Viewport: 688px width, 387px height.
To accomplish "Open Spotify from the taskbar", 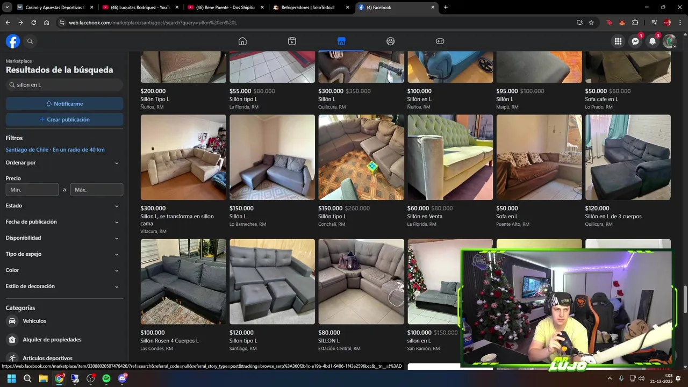I will (x=106, y=378).
